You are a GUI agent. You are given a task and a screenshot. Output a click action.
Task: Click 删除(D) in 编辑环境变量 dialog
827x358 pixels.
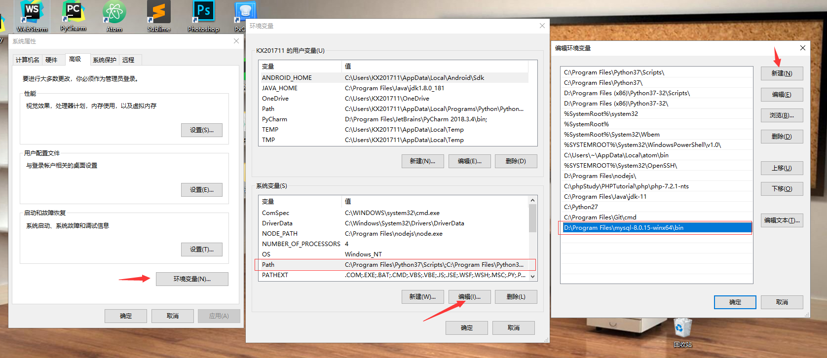click(x=782, y=137)
